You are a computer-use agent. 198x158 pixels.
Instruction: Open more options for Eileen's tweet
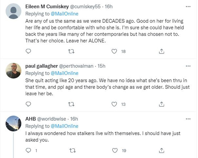pos(188,6)
